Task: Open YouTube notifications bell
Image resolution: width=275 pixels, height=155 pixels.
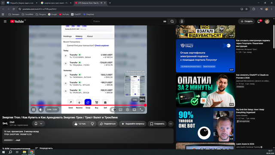Action: pos(259,21)
